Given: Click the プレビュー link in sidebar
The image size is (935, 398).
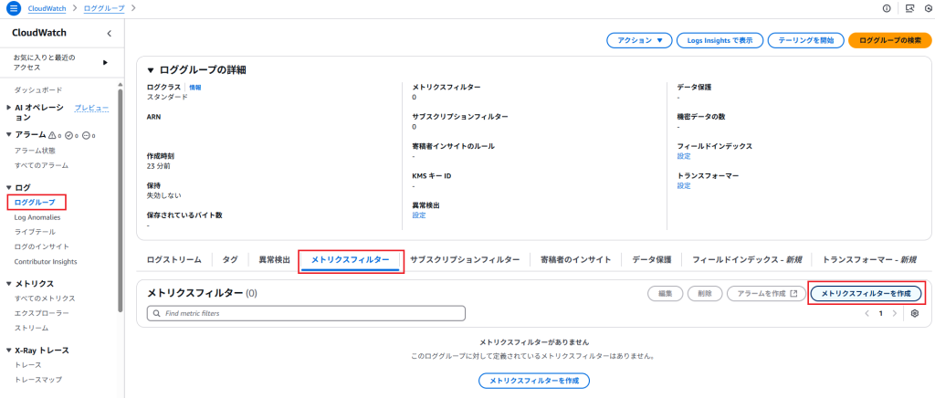Looking at the screenshot, I should (91, 108).
